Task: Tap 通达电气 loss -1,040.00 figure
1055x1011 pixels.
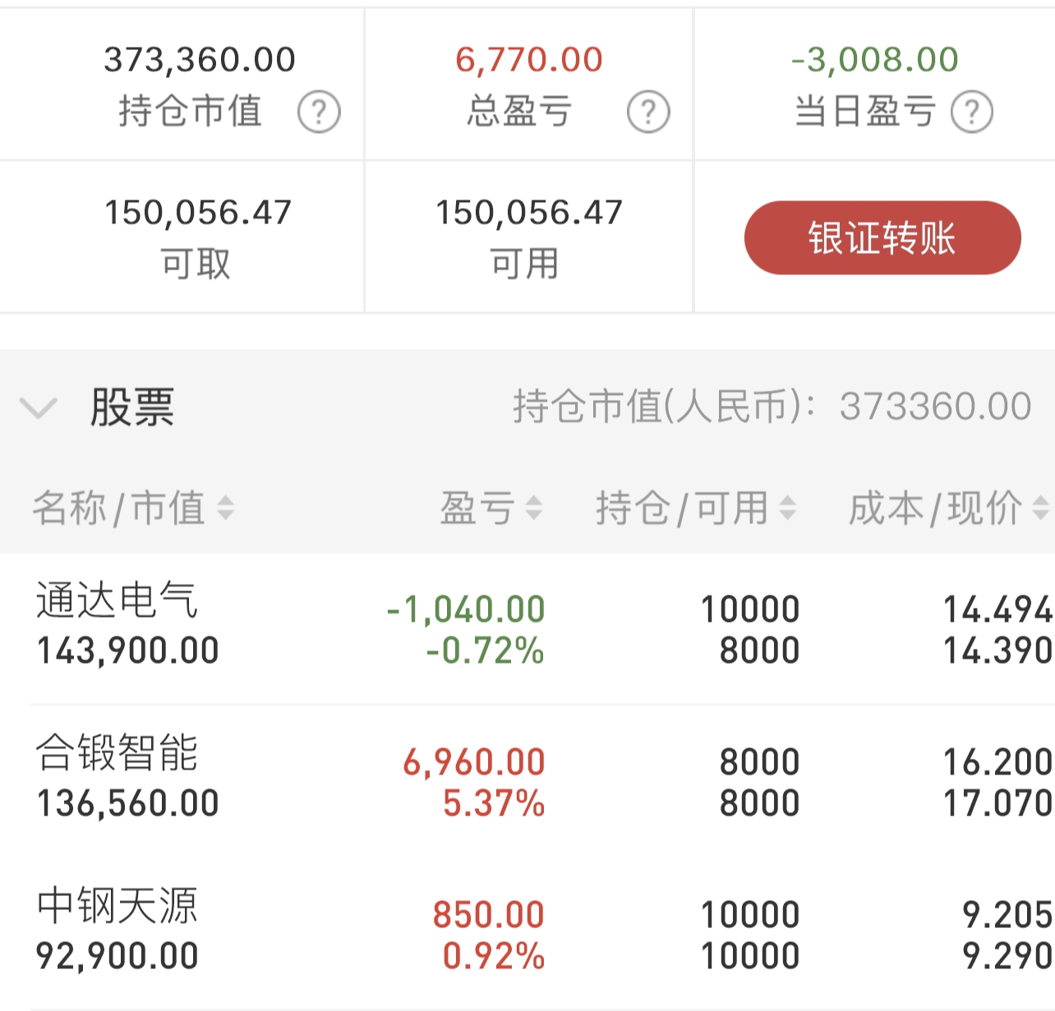Action: [466, 609]
